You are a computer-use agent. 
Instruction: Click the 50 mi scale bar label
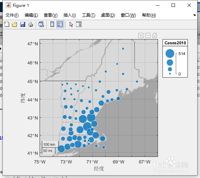coord(48,151)
